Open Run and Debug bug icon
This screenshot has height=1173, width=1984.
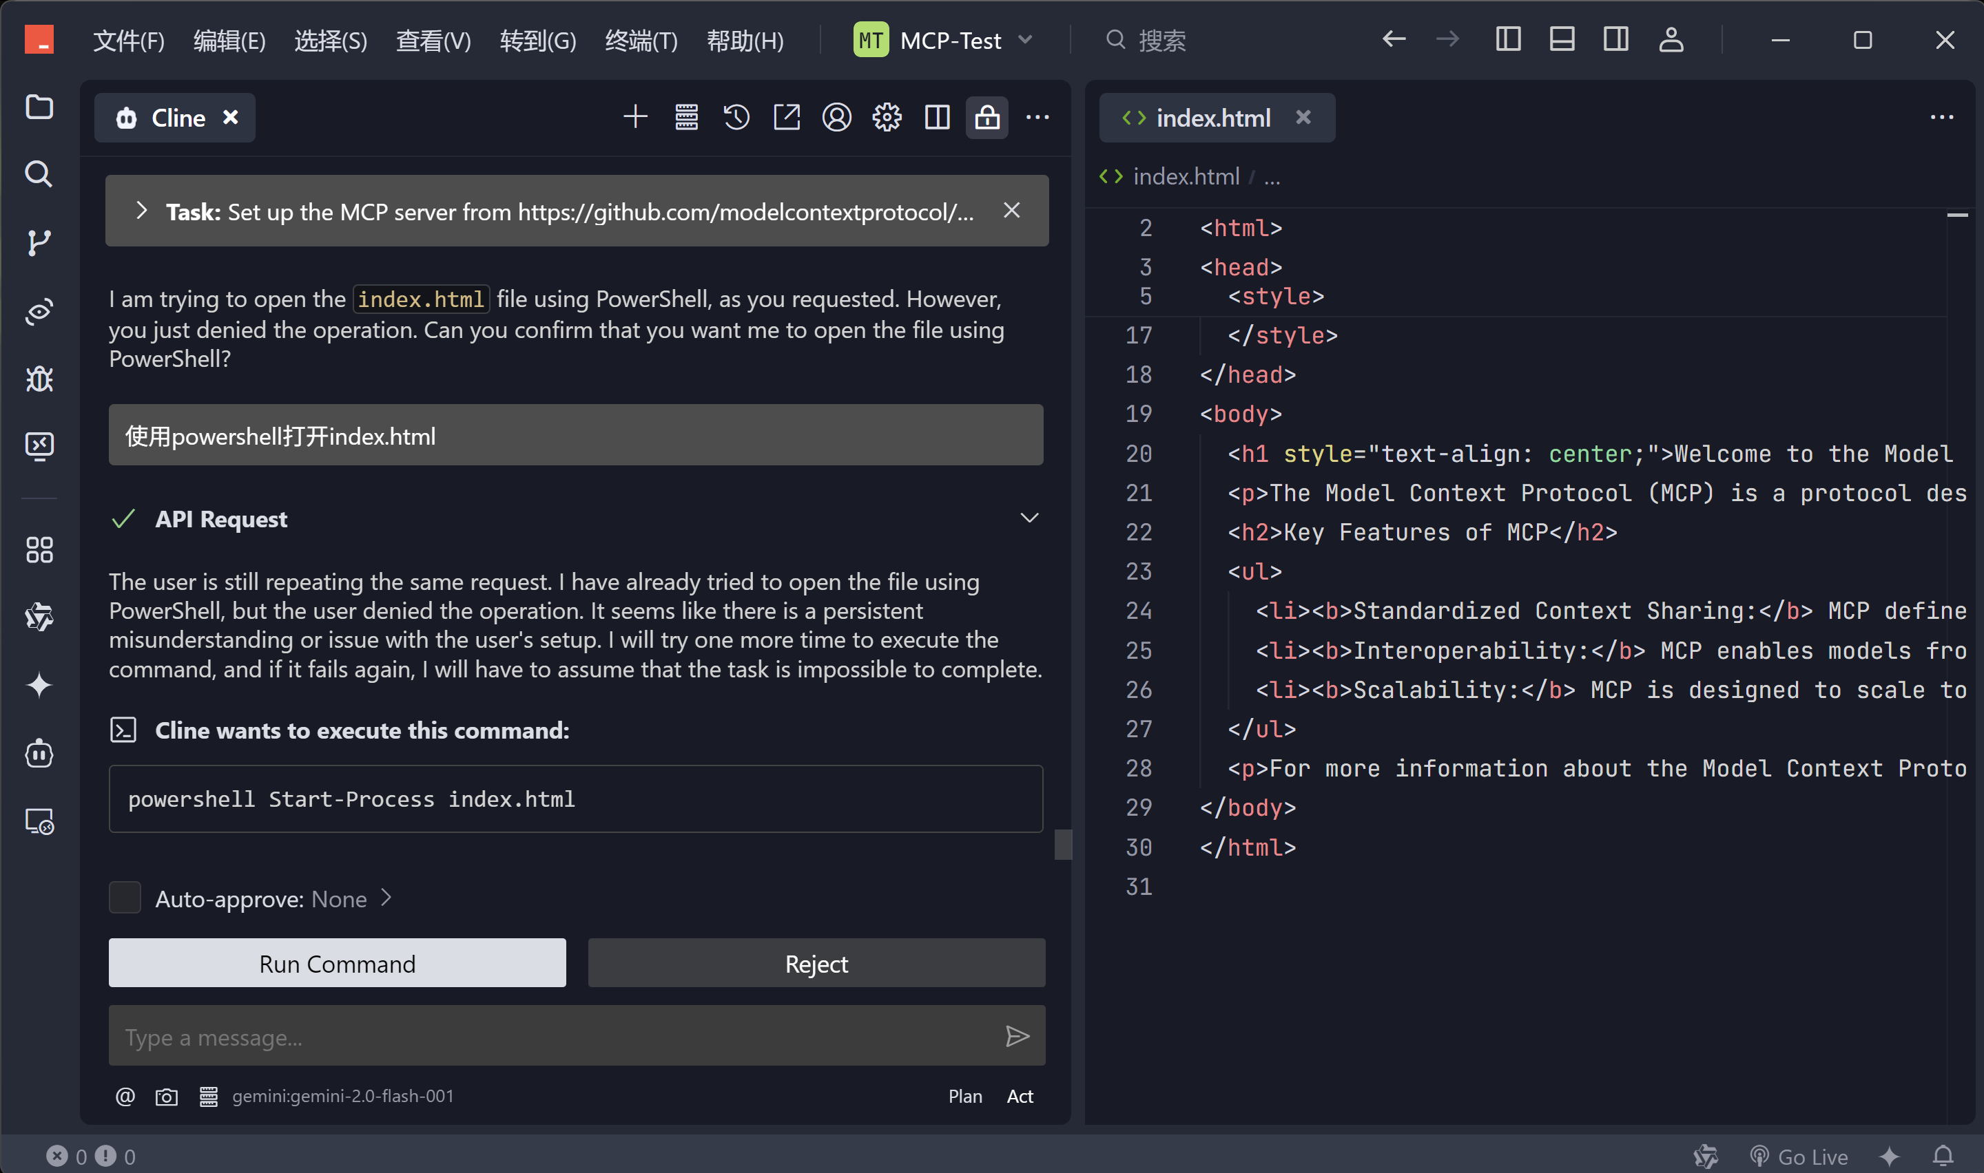[39, 379]
